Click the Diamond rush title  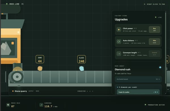[122, 69]
